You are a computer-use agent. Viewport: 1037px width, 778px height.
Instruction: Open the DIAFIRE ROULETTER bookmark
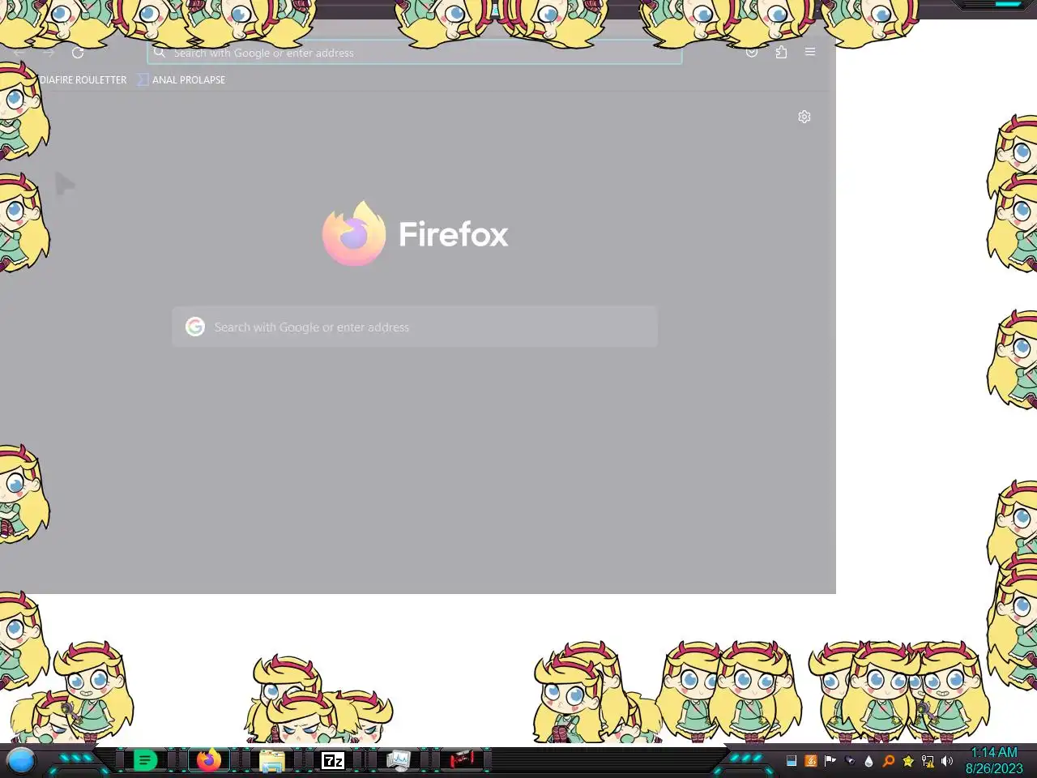coord(83,79)
